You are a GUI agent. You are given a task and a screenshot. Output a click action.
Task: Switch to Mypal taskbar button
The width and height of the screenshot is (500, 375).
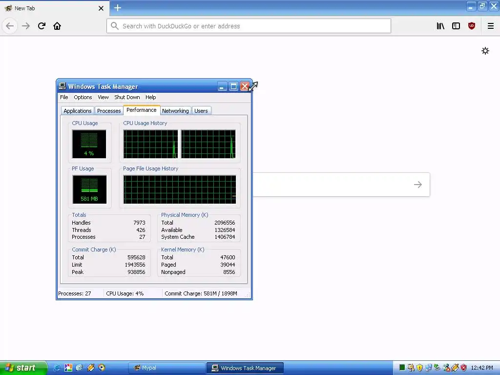point(167,368)
